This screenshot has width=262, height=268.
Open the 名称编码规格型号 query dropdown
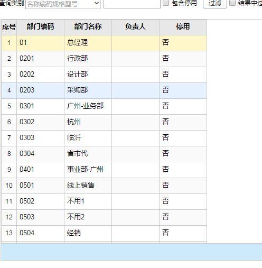(x=63, y=4)
